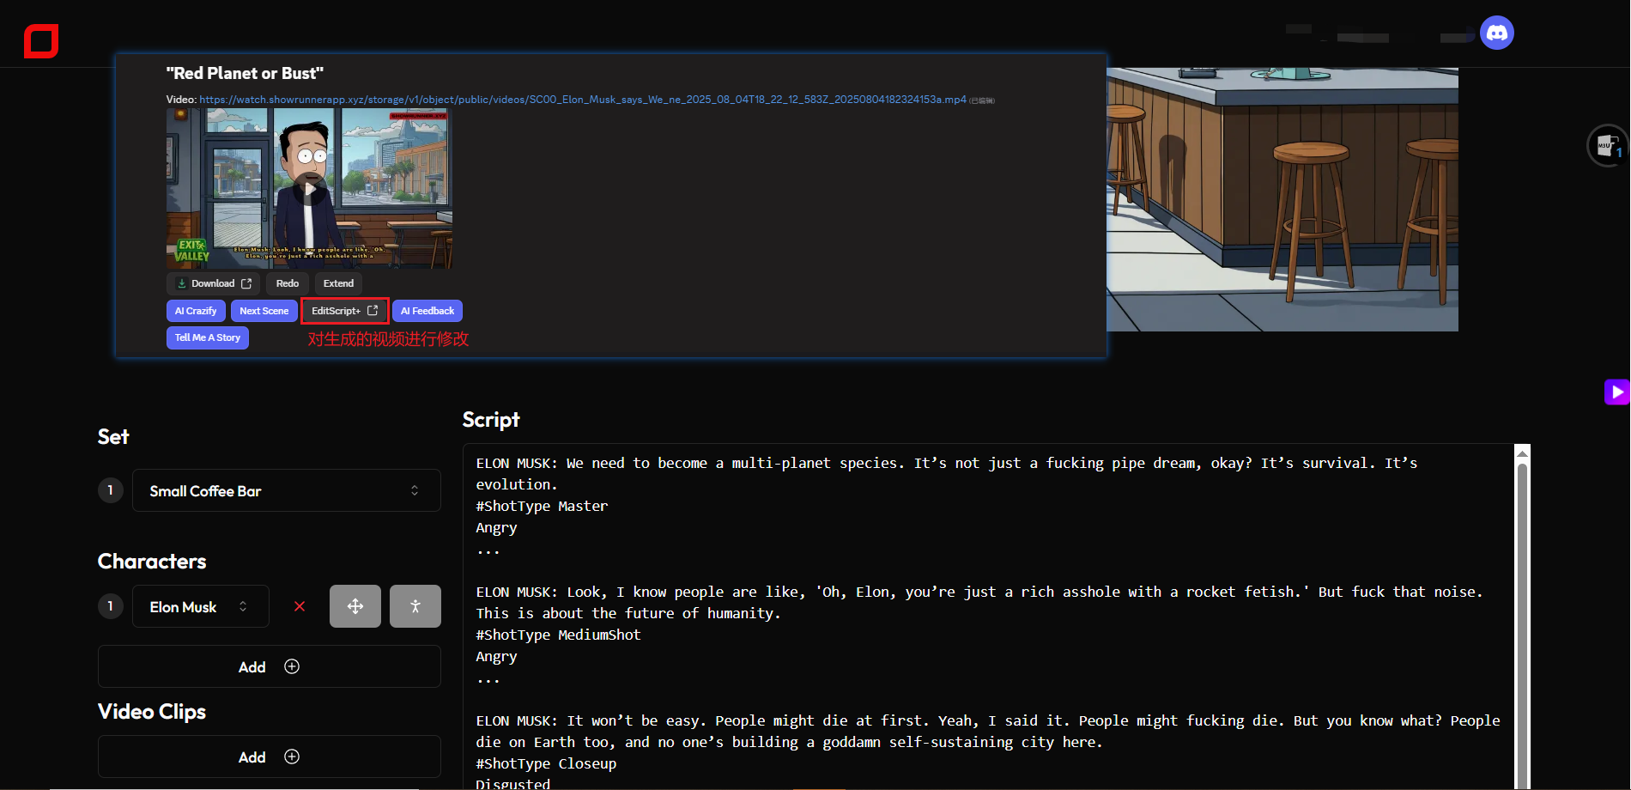
Task: Click inside the Script text area
Action: click(988, 616)
